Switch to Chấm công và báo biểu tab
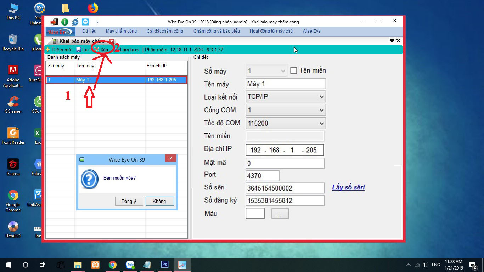The height and width of the screenshot is (272, 484). click(216, 31)
